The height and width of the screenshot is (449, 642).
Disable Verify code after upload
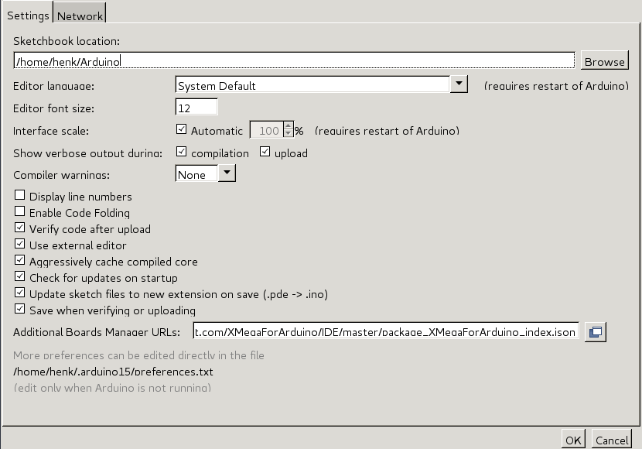click(19, 228)
